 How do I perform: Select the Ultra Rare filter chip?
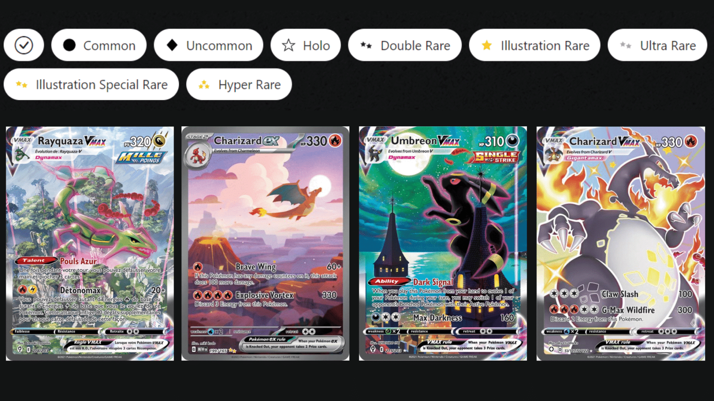tap(657, 45)
